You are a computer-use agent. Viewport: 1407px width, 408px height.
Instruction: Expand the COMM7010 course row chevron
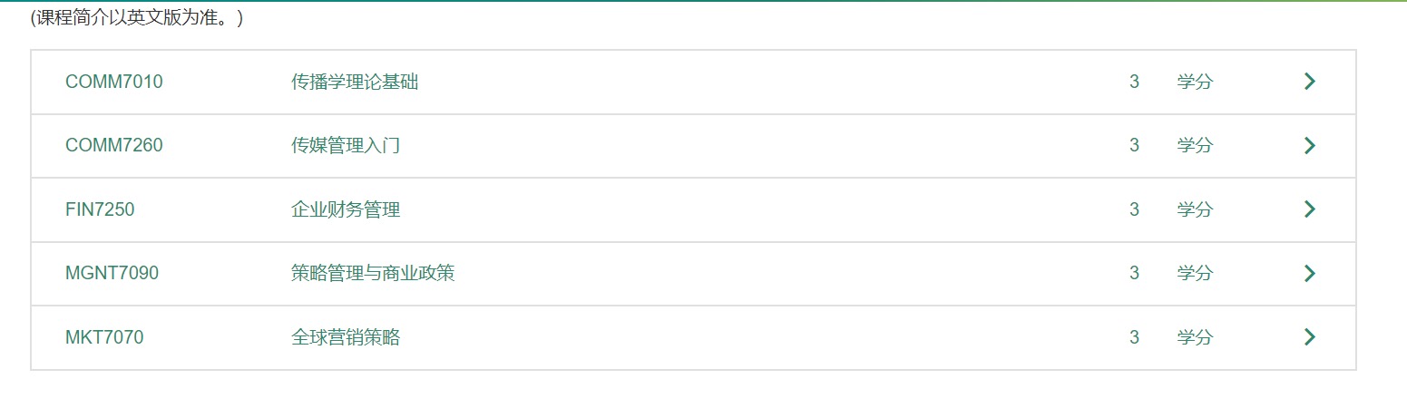tap(1309, 82)
